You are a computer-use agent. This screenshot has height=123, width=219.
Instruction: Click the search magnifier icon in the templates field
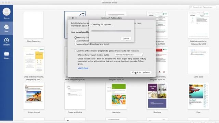pyautogui.click(x=191, y=7)
